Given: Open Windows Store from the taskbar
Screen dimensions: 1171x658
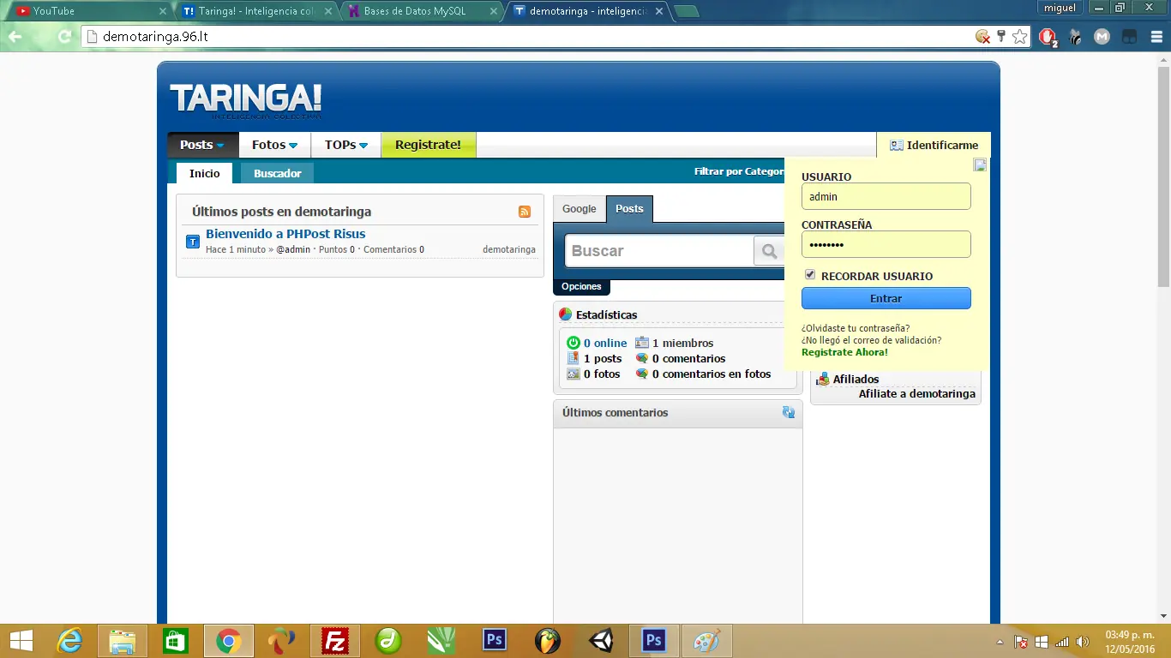Looking at the screenshot, I should (x=176, y=640).
